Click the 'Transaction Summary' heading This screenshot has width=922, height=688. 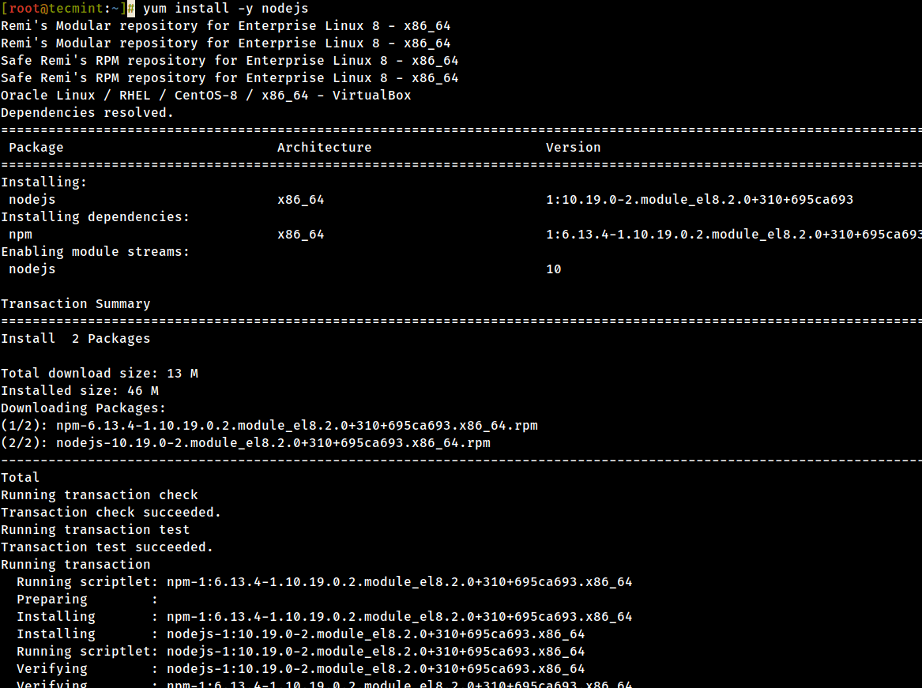click(x=75, y=304)
